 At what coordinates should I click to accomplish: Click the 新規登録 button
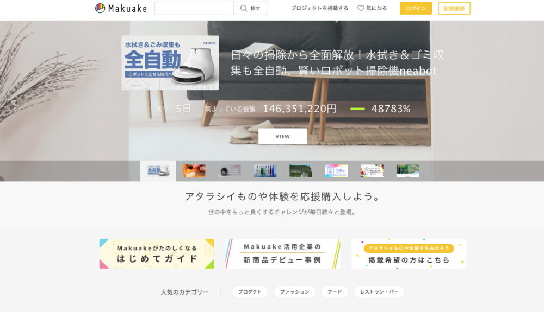[x=454, y=8]
